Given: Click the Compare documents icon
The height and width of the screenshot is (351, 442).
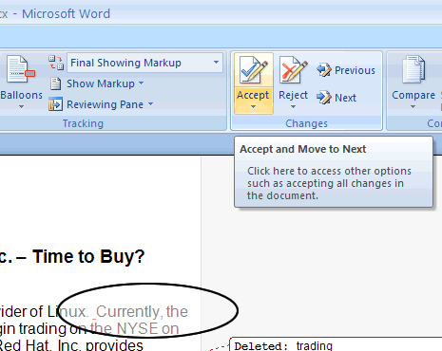Looking at the screenshot, I should click(x=413, y=69).
